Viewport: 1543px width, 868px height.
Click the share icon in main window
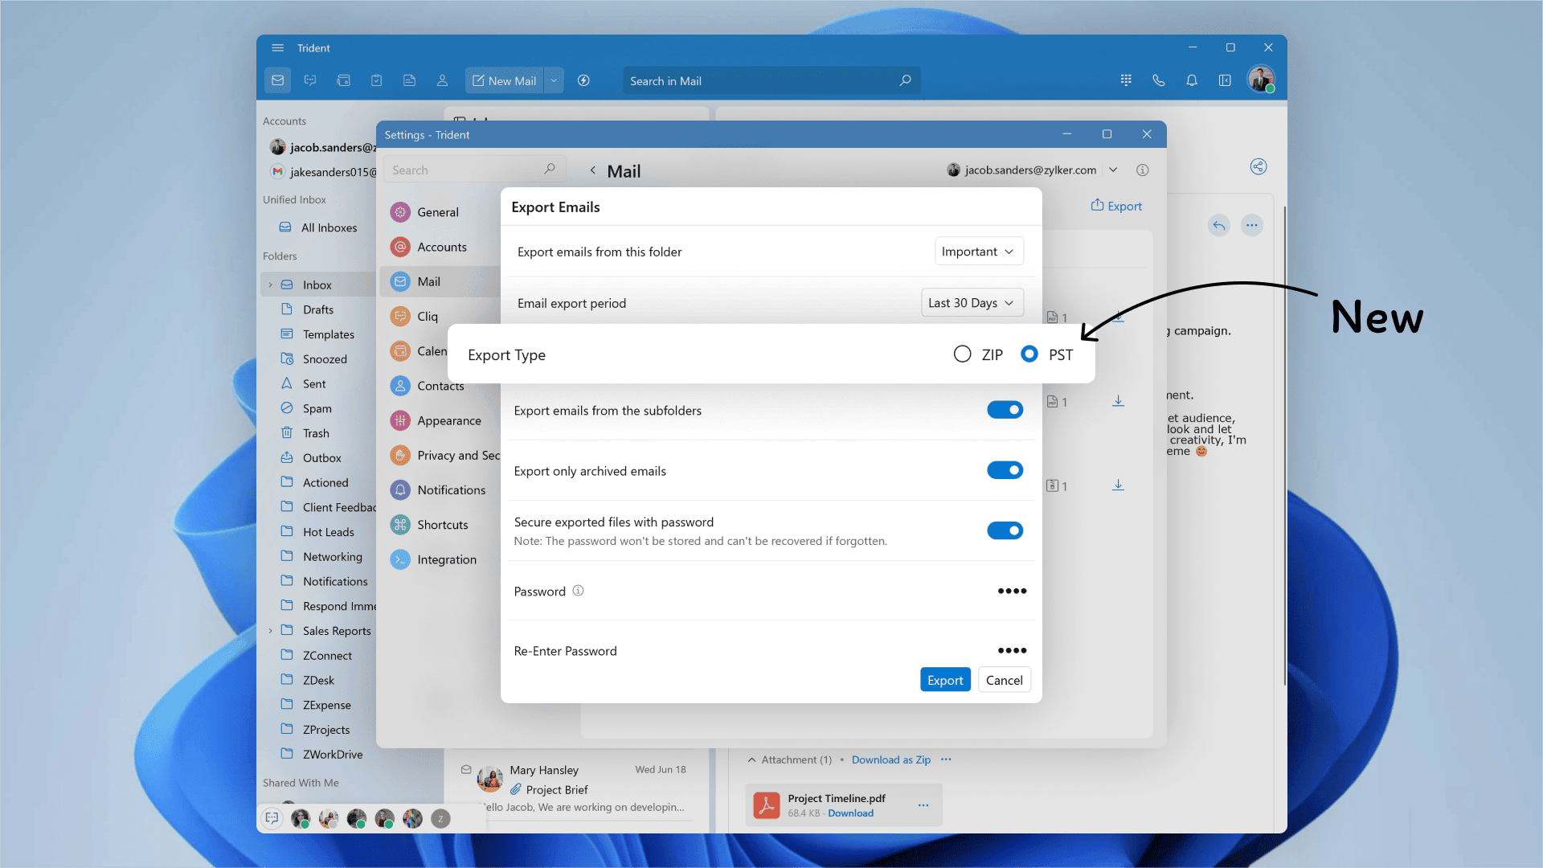1259,166
